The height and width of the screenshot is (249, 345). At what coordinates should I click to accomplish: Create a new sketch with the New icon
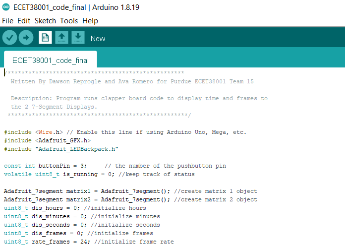coord(45,38)
